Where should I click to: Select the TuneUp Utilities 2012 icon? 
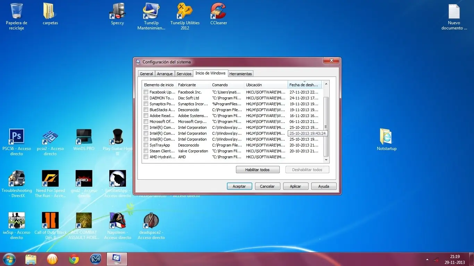point(185,17)
